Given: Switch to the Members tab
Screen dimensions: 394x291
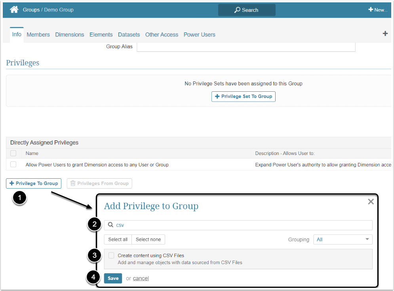Looking at the screenshot, I should (38, 35).
